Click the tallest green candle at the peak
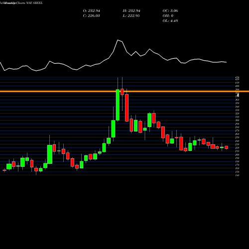Screen dimensions: 249x249 click(118, 105)
